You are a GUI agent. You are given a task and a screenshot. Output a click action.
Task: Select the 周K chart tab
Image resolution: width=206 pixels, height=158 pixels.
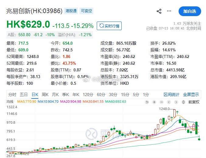(45, 94)
